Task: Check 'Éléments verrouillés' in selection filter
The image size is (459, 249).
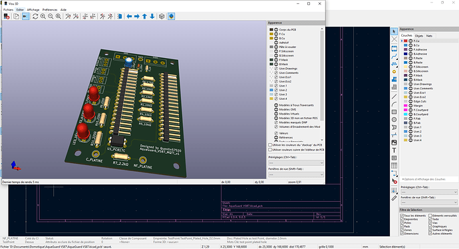Action: click(x=430, y=215)
